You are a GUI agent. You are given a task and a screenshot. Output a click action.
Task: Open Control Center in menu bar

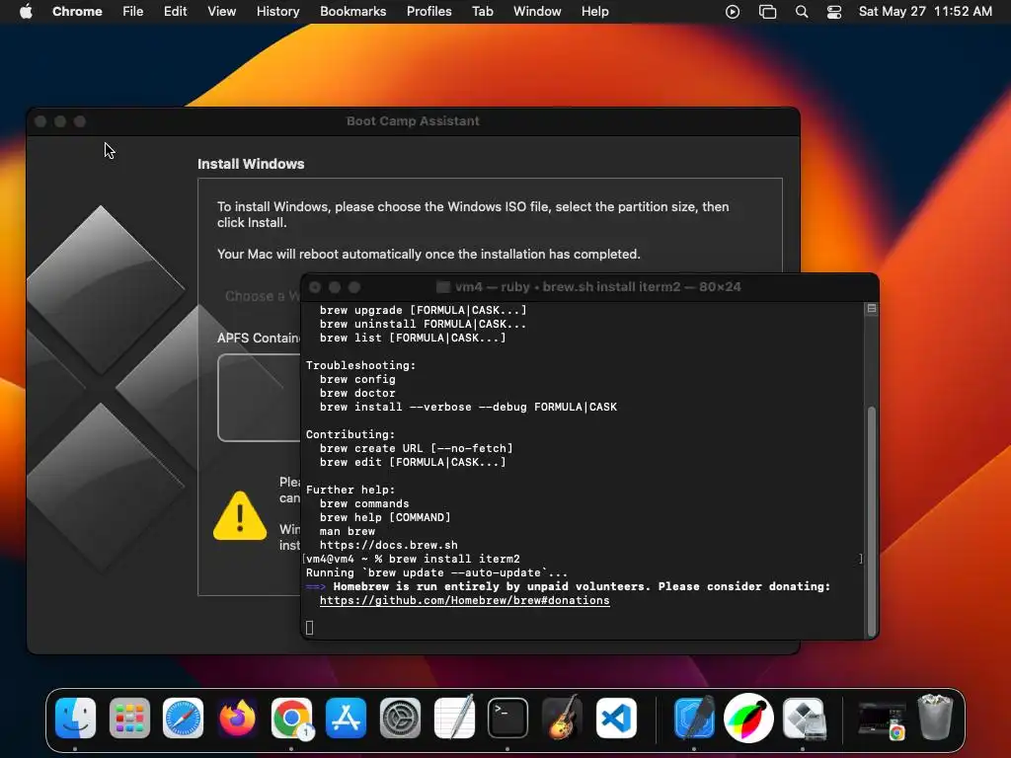(833, 12)
